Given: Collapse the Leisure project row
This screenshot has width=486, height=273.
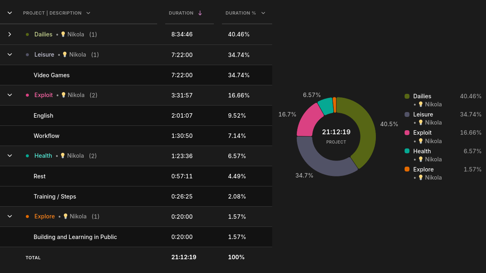Looking at the screenshot, I should tap(10, 55).
